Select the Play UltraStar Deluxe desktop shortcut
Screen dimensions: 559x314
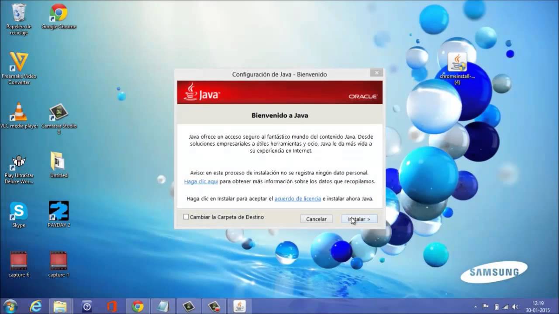click(x=19, y=169)
